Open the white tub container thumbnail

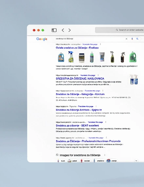pos(81,58)
